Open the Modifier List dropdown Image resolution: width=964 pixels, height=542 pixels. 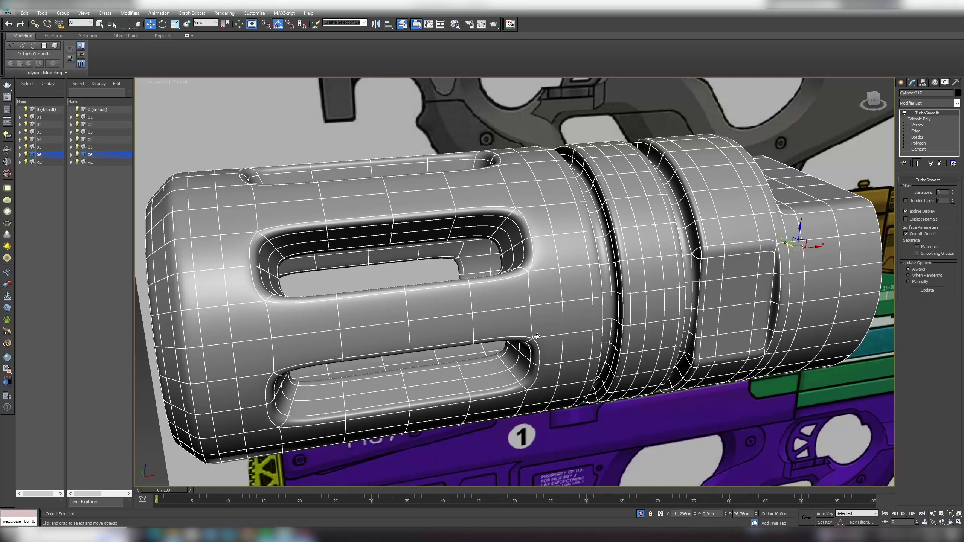(957, 103)
